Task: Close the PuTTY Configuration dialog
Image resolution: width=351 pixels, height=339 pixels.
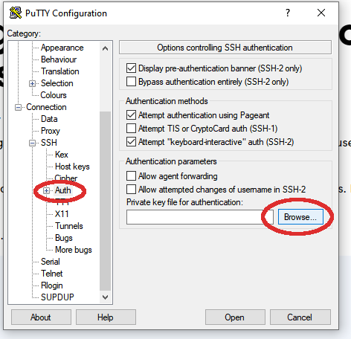Action: pos(321,13)
